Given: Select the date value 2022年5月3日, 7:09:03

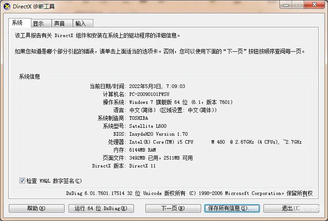Looking at the screenshot, I should (157, 86).
